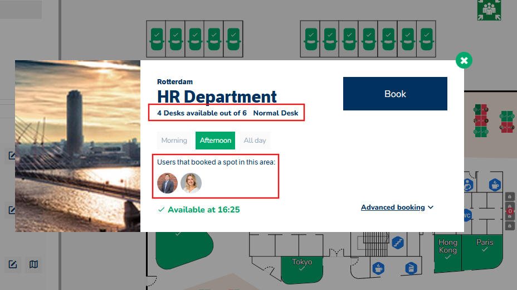Click the stairs icon on floor plan
The height and width of the screenshot is (290, 517).
(398, 243)
